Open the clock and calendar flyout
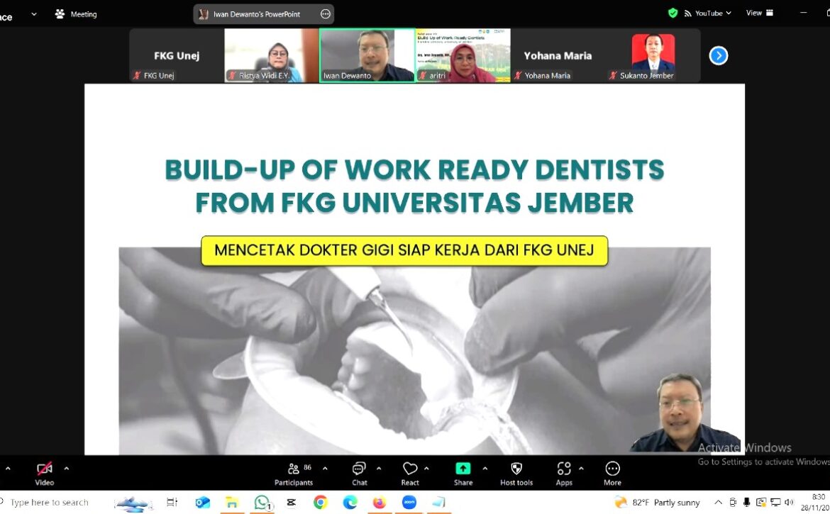The height and width of the screenshot is (514, 830). 816,503
